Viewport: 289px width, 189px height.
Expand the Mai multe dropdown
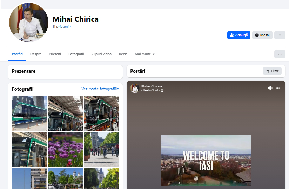[145, 54]
